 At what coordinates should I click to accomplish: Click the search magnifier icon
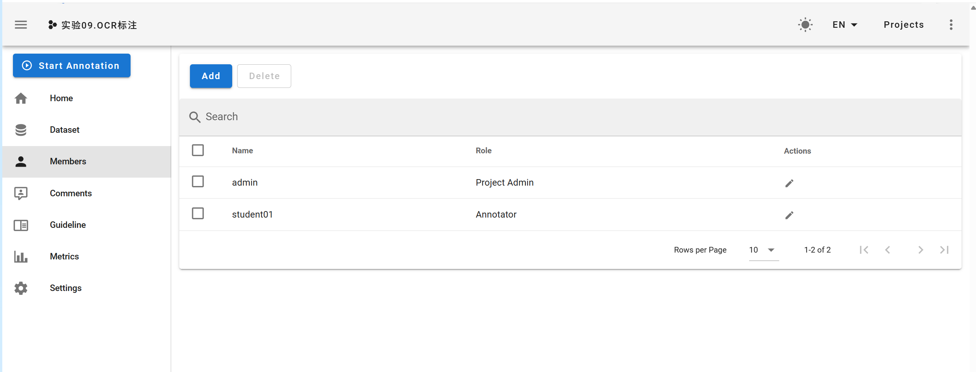tap(195, 117)
